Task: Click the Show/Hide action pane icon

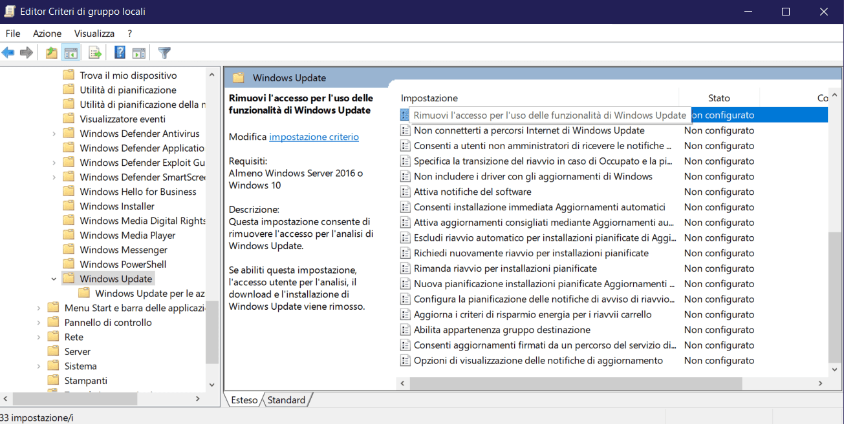Action: coord(138,52)
